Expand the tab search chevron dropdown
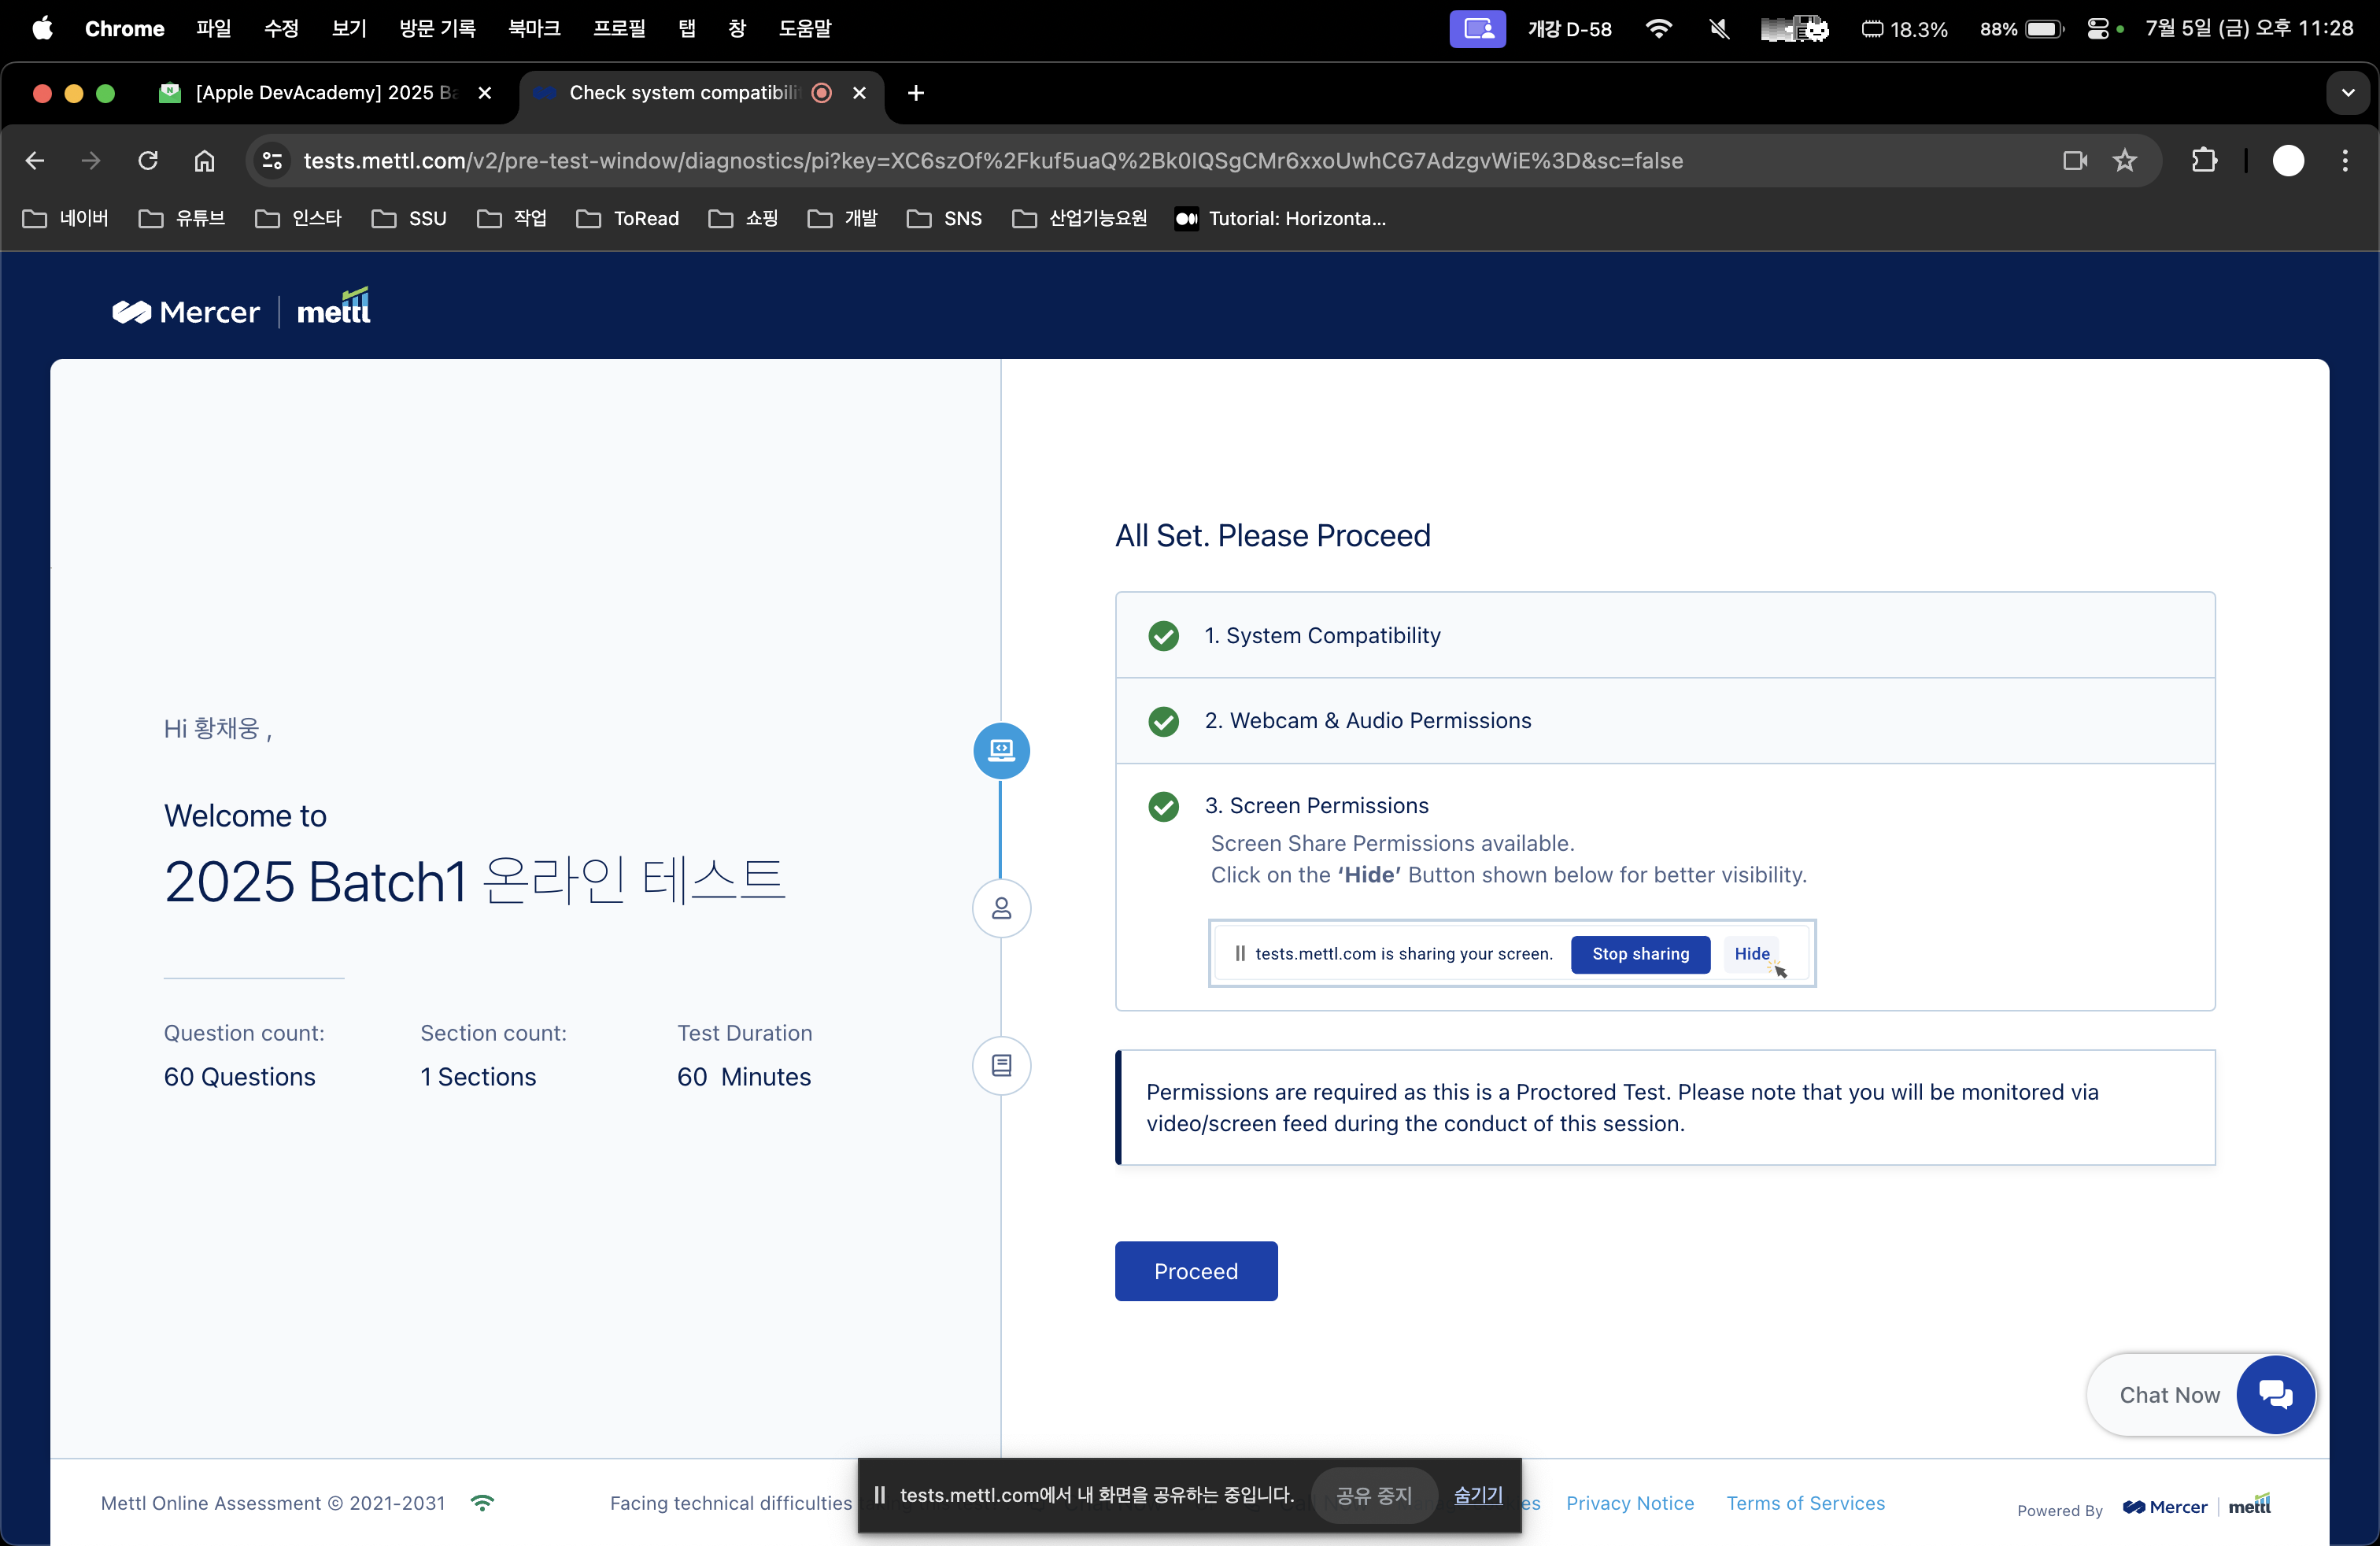 coord(2347,93)
